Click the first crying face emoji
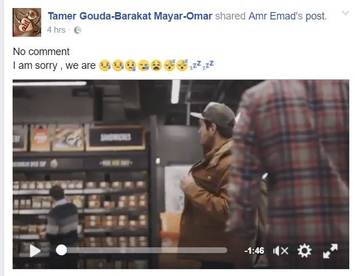Screen dimensions: 355x276 pyautogui.click(x=105, y=65)
